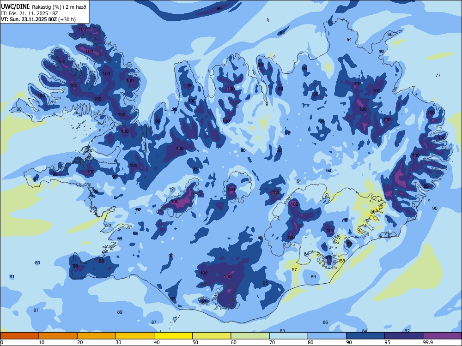Screen dimensions: 462x346
Task: Select the legend tick label "20"
Action: coord(80,342)
